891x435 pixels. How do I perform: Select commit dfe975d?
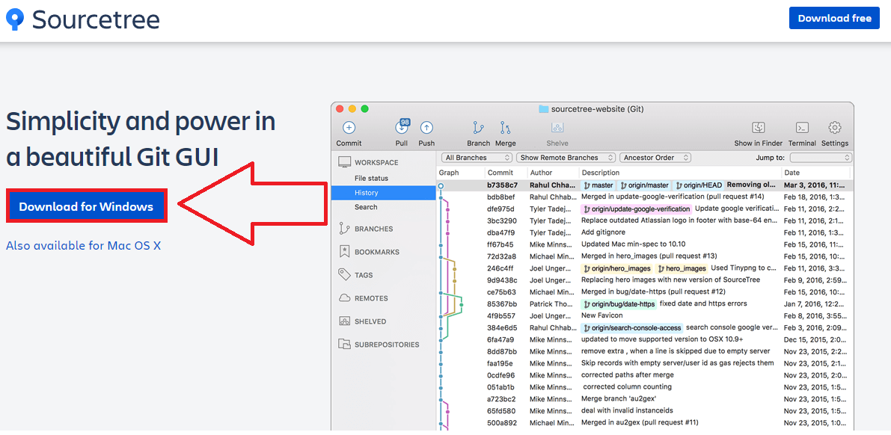tap(645, 209)
